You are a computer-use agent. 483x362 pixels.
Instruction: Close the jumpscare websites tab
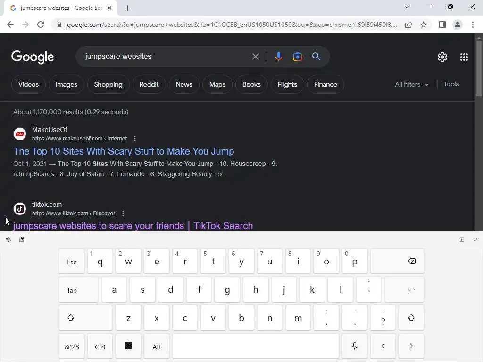[x=109, y=8]
